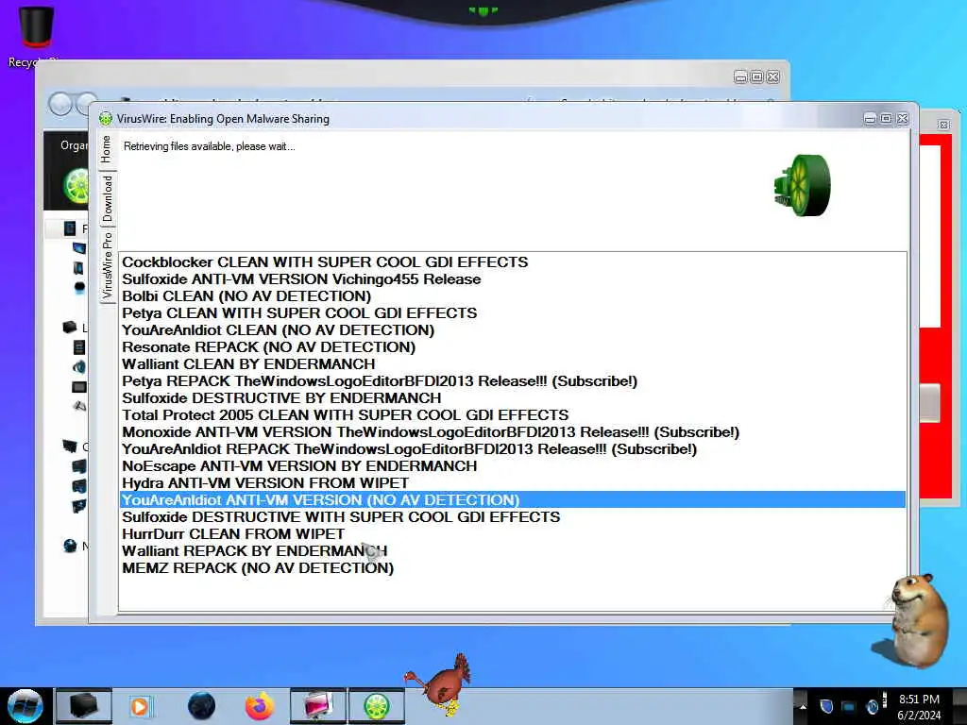This screenshot has width=967, height=725.
Task: Open the pink screen taskbar application
Action: click(x=317, y=706)
